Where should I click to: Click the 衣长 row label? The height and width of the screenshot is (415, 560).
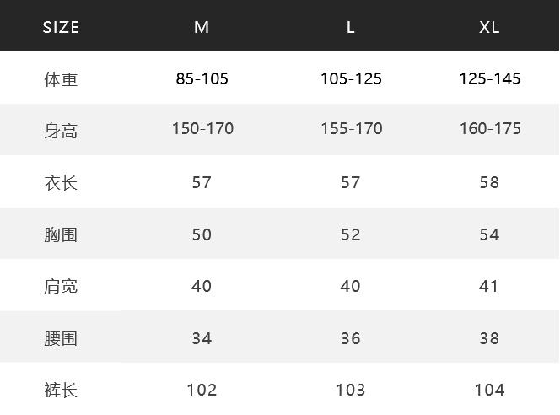[61, 183]
